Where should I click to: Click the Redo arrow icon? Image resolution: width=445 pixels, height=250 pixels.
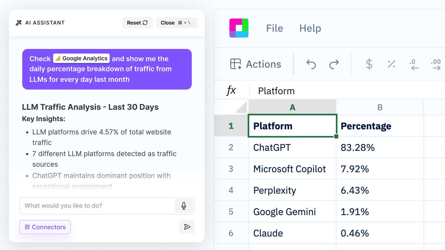tap(334, 64)
